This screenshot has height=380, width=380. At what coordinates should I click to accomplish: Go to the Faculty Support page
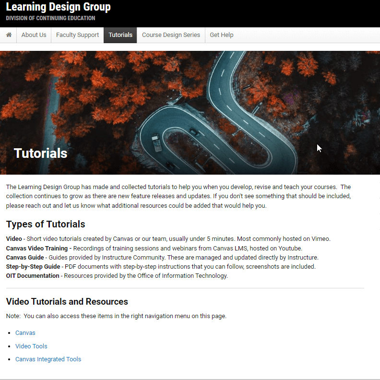(77, 35)
